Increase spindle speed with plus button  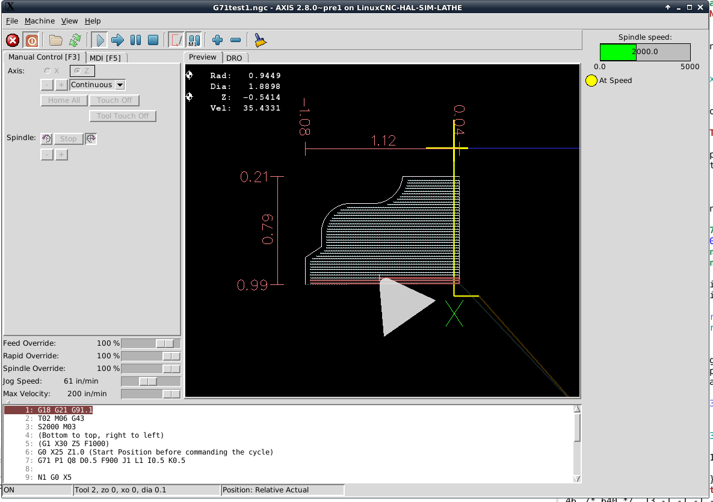coord(61,155)
